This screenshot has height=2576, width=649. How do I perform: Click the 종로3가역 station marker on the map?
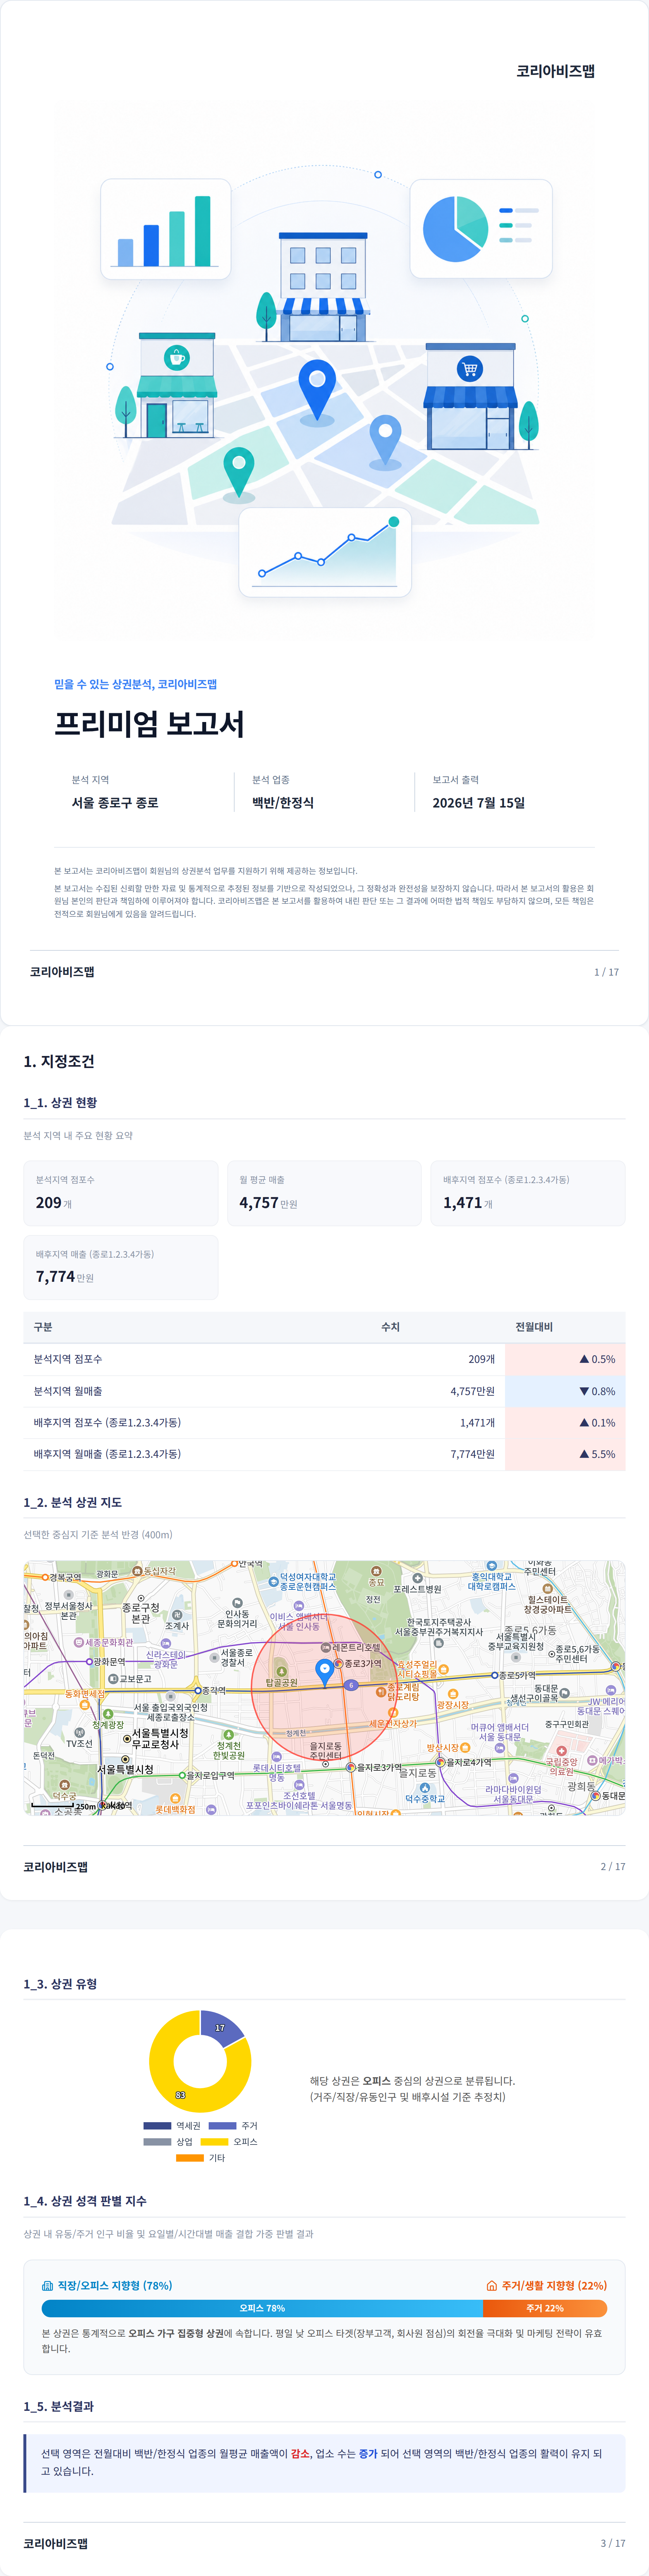coord(338,1664)
